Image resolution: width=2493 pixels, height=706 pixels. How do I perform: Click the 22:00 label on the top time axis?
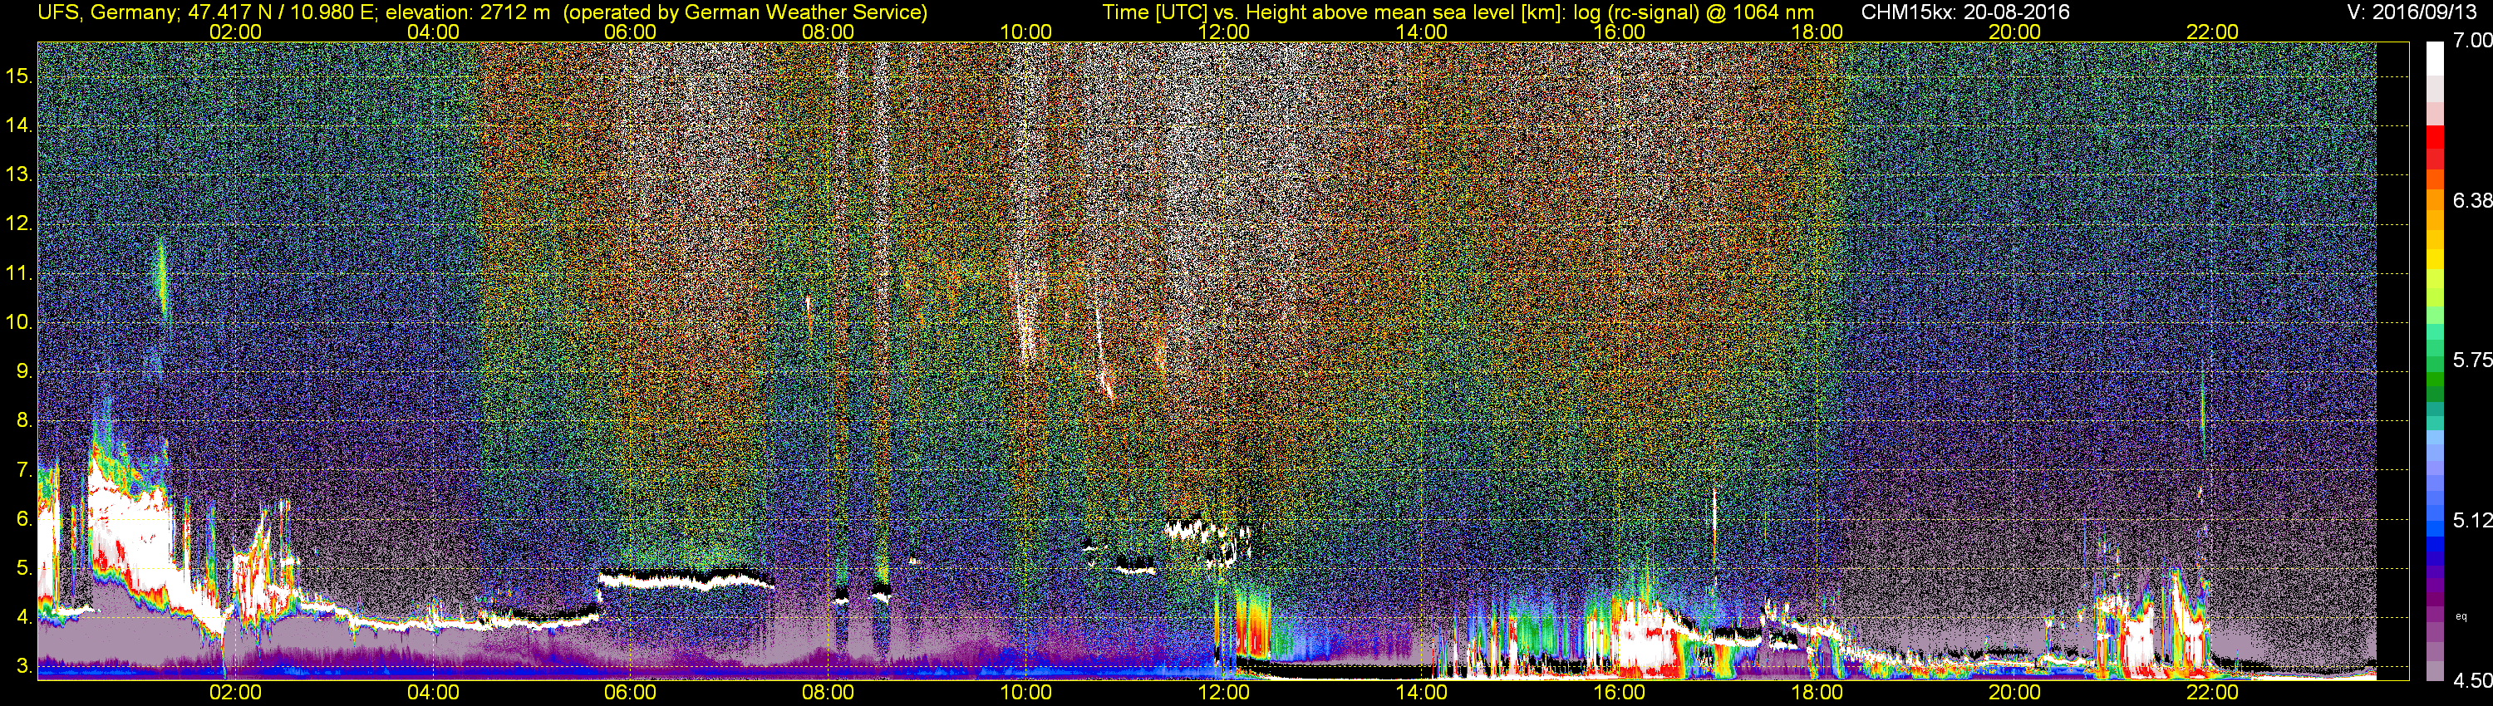(x=2212, y=32)
